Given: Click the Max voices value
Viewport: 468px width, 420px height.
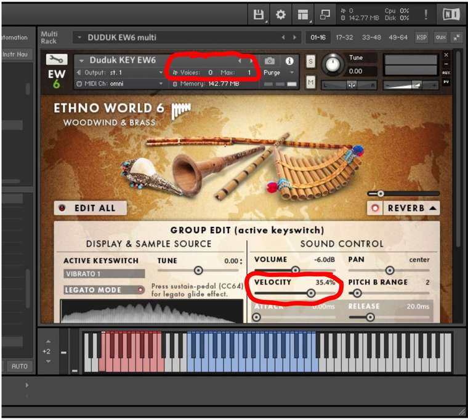Looking at the screenshot, I should 249,73.
